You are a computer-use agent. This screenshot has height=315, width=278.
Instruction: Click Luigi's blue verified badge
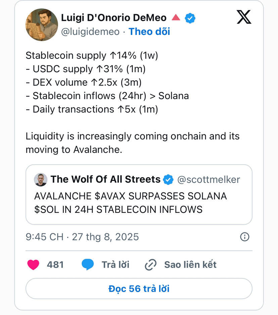(x=190, y=18)
